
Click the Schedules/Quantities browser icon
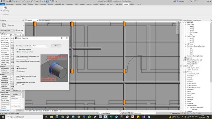click(185, 60)
